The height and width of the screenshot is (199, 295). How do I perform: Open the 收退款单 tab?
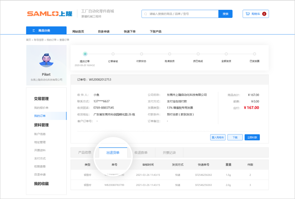141,152
